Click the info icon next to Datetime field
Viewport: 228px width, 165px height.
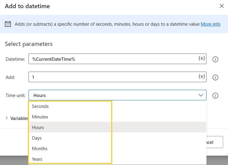215,59
